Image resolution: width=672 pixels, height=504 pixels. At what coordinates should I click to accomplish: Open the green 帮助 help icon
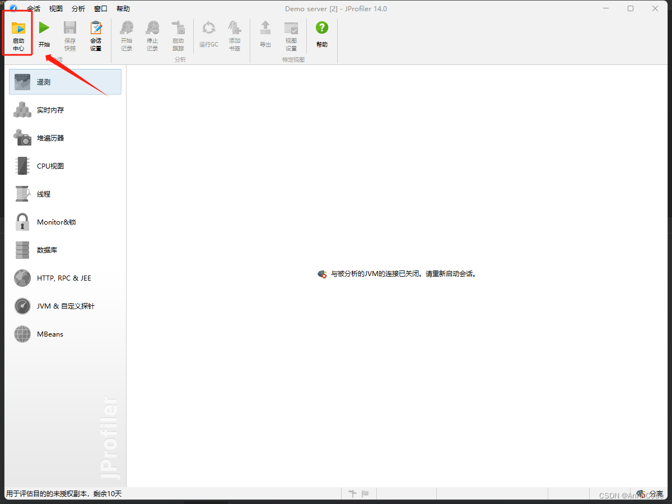tap(321, 35)
